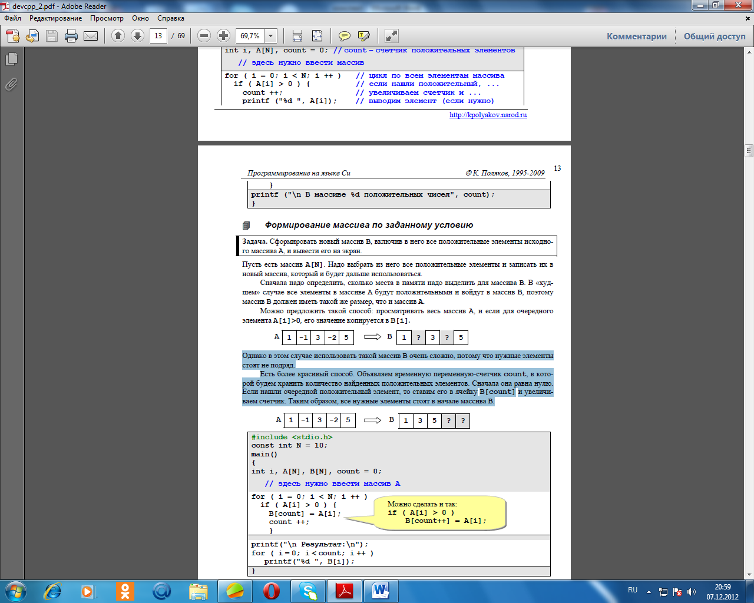The image size is (754, 603).
Task: Click the callout text 'Можно сделать и так:'
Action: pos(422,504)
